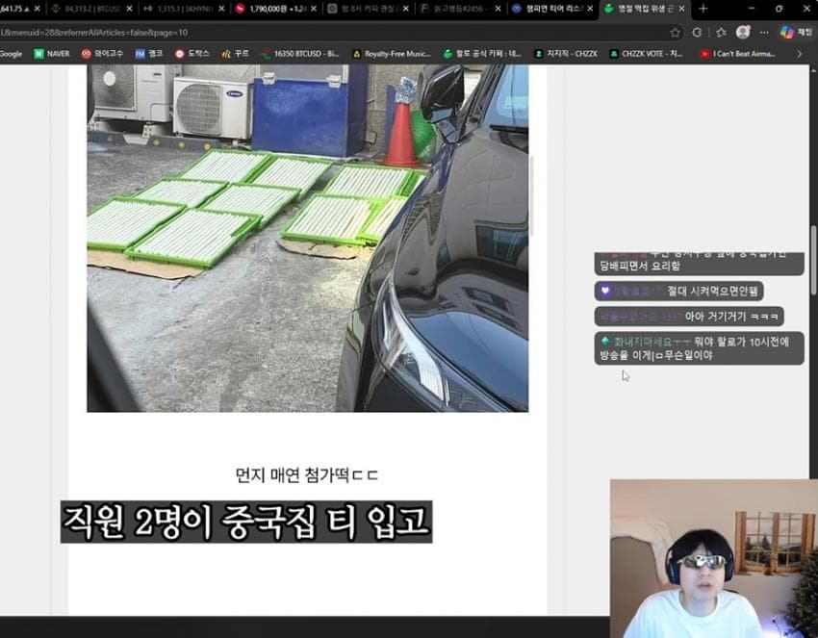
Task: Click the purple heart badge in chat
Action: click(x=604, y=291)
